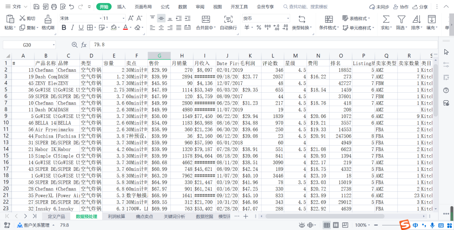Click the fill color bucket swatch
The height and width of the screenshot is (230, 454).
click(x=113, y=27)
